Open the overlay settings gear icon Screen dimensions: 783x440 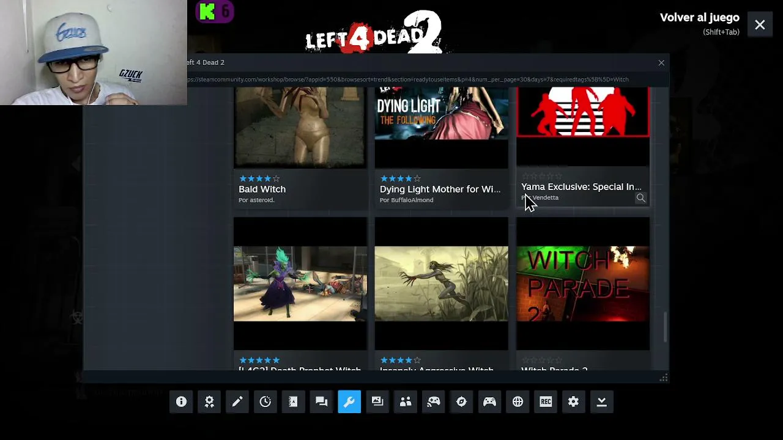pos(573,402)
